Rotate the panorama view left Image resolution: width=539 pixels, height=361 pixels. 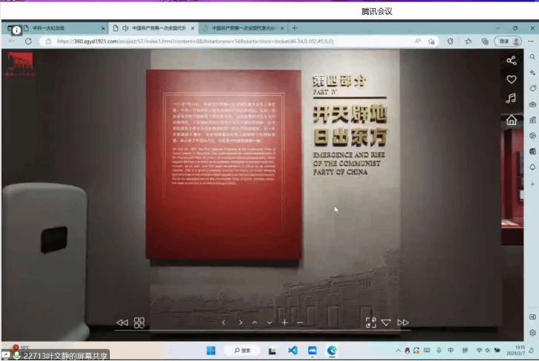223,322
